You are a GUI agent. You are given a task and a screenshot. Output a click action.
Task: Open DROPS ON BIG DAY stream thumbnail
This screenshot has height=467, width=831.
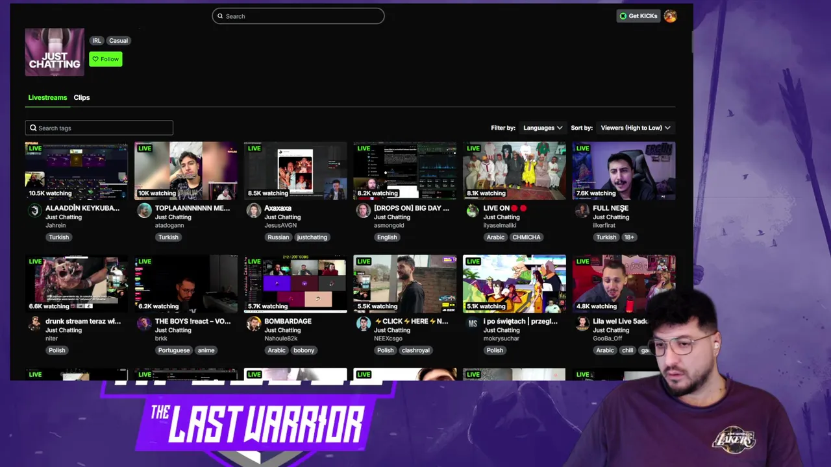(x=405, y=171)
